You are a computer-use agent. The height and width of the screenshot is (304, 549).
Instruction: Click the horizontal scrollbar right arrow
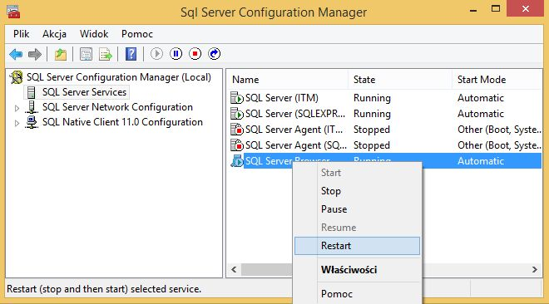[535, 269]
